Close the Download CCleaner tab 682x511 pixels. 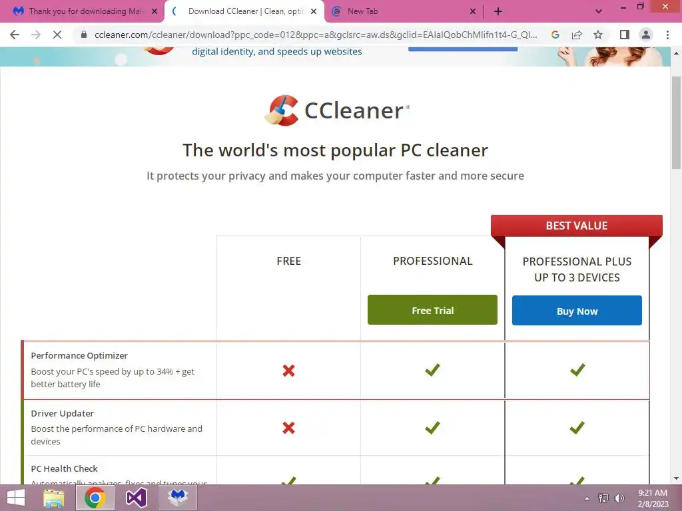tap(314, 11)
